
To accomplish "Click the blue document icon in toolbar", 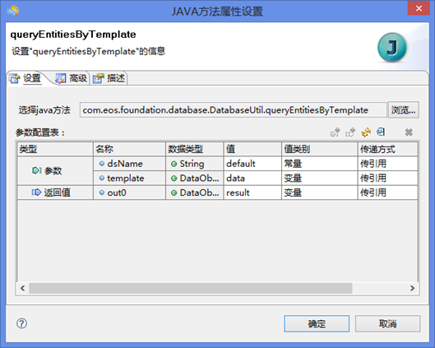I will [x=381, y=132].
